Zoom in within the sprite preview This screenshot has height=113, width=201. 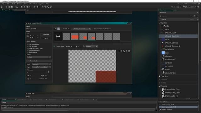[x=127, y=51]
